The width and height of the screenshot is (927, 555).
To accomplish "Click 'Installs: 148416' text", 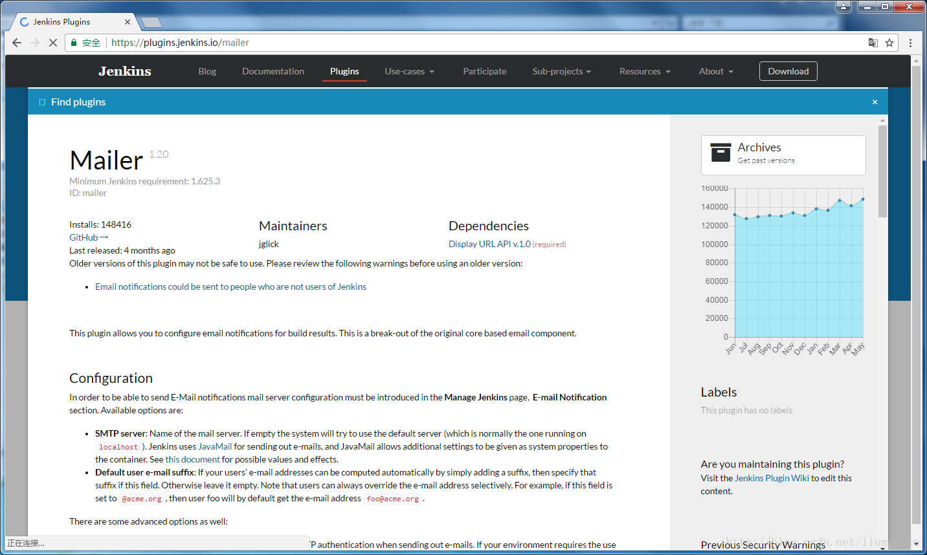I will tap(100, 224).
